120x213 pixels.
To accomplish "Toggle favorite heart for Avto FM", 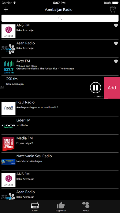I will [116, 62].
